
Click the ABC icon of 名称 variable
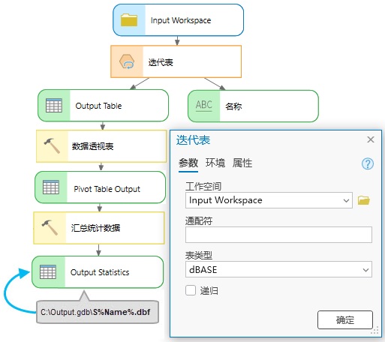pos(203,105)
